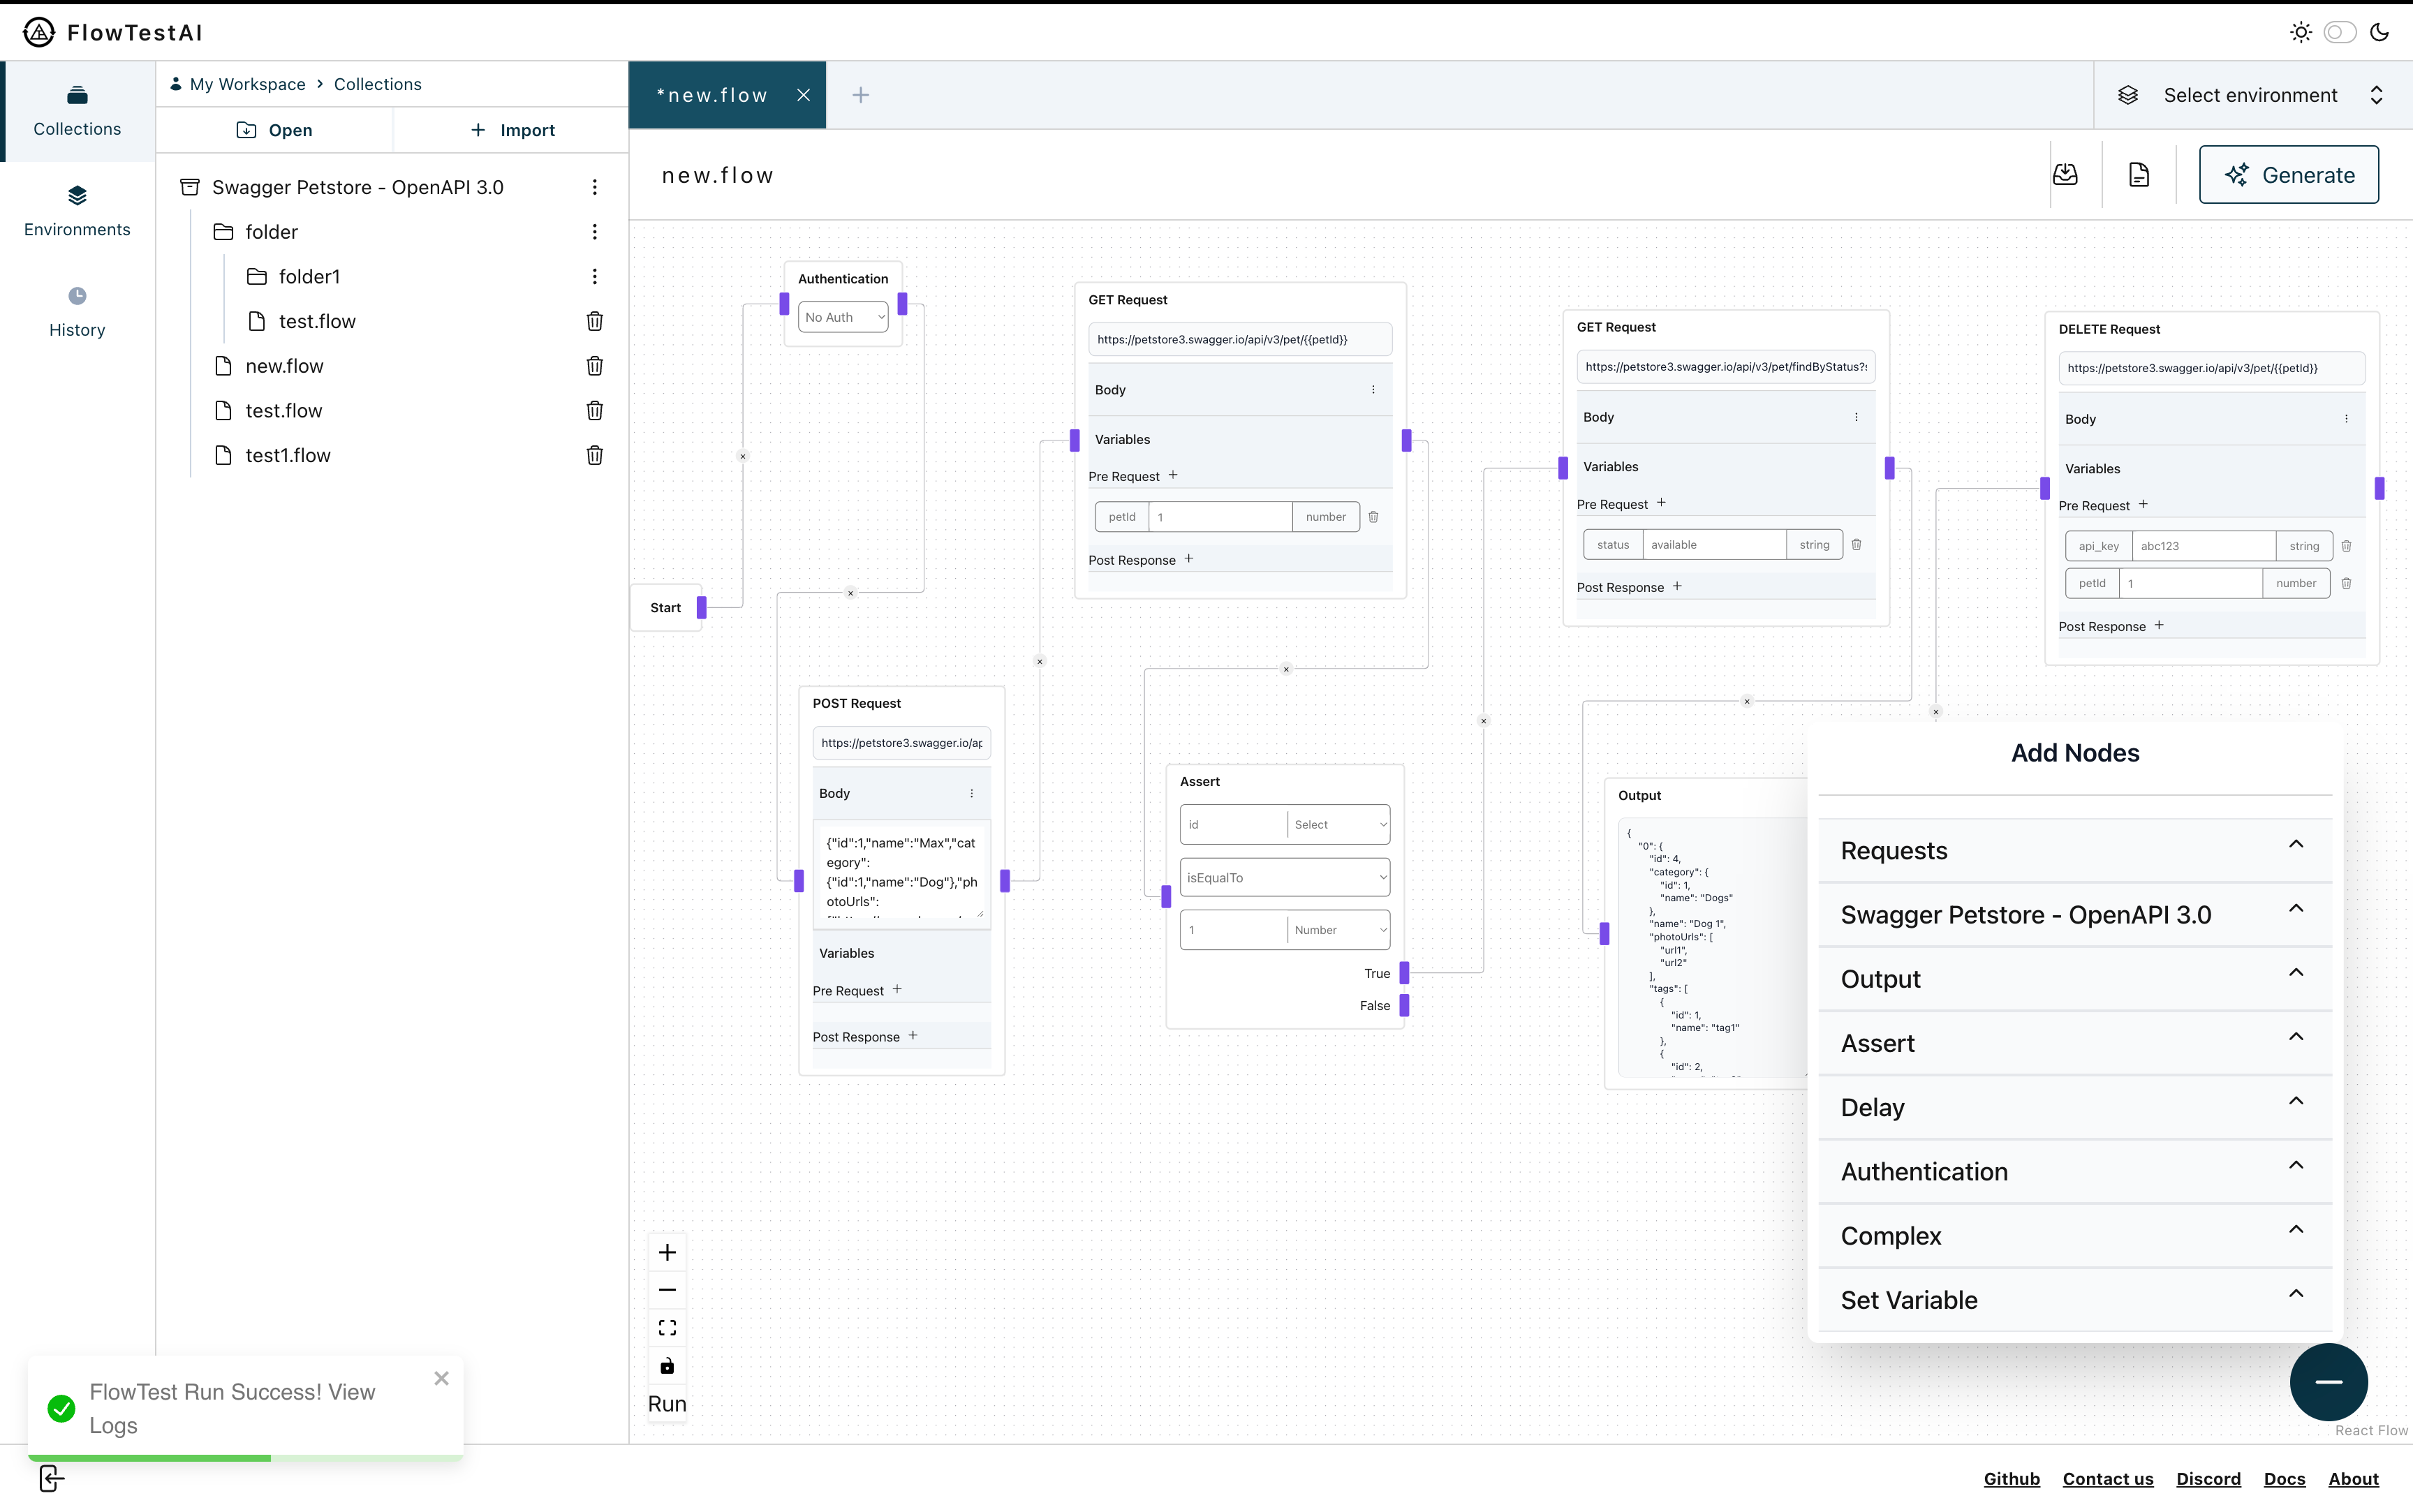Open the Collections sidebar section
2413x1512 pixels.
(x=77, y=111)
